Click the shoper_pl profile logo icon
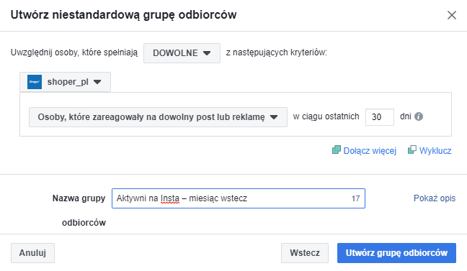The height and width of the screenshot is (271, 467). (x=35, y=82)
